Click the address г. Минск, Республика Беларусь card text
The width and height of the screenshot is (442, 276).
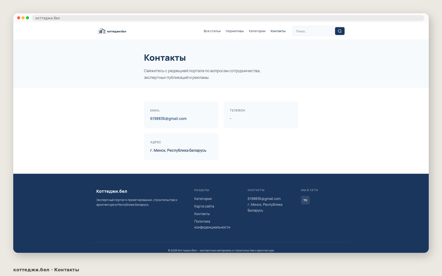pos(178,150)
